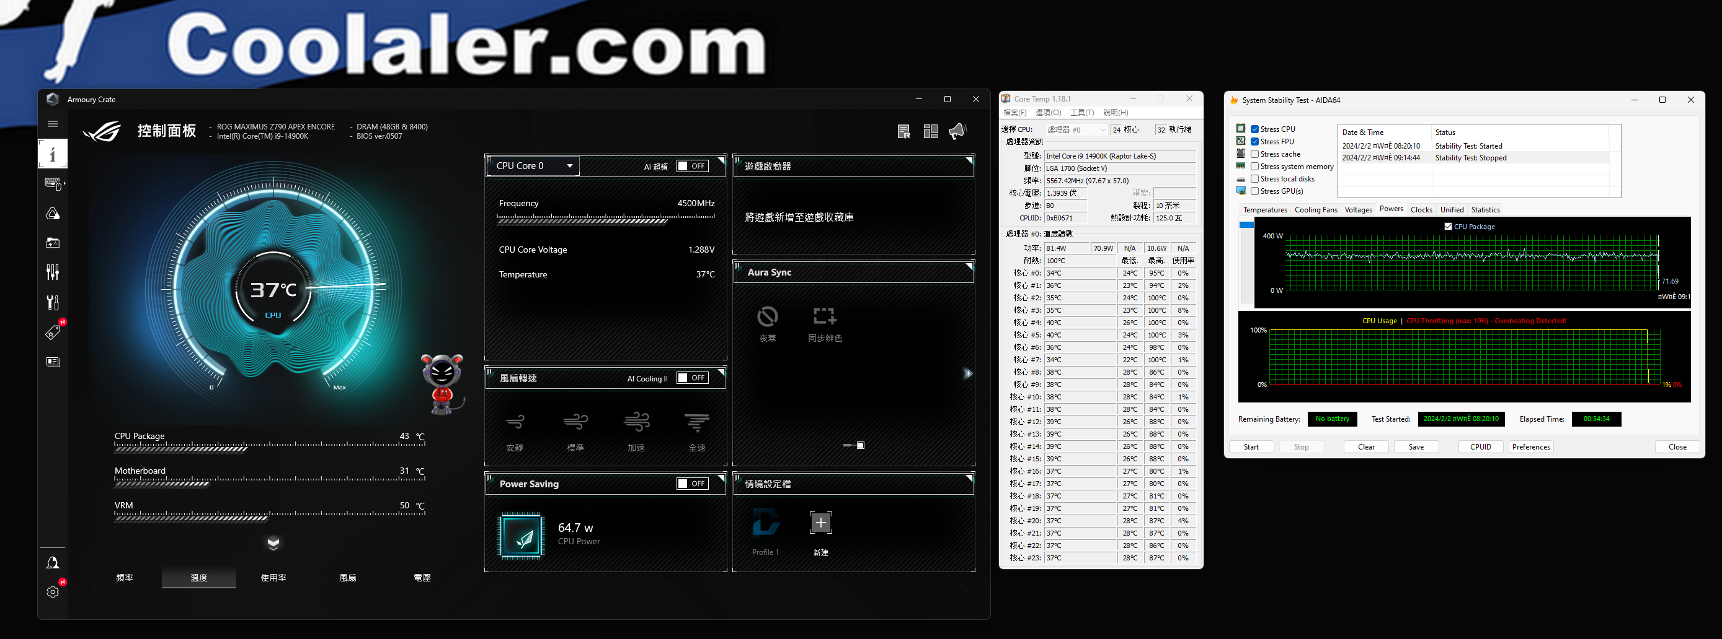Viewport: 1722px width, 639px height.
Task: Click the ROG mascot character
Action: point(442,384)
